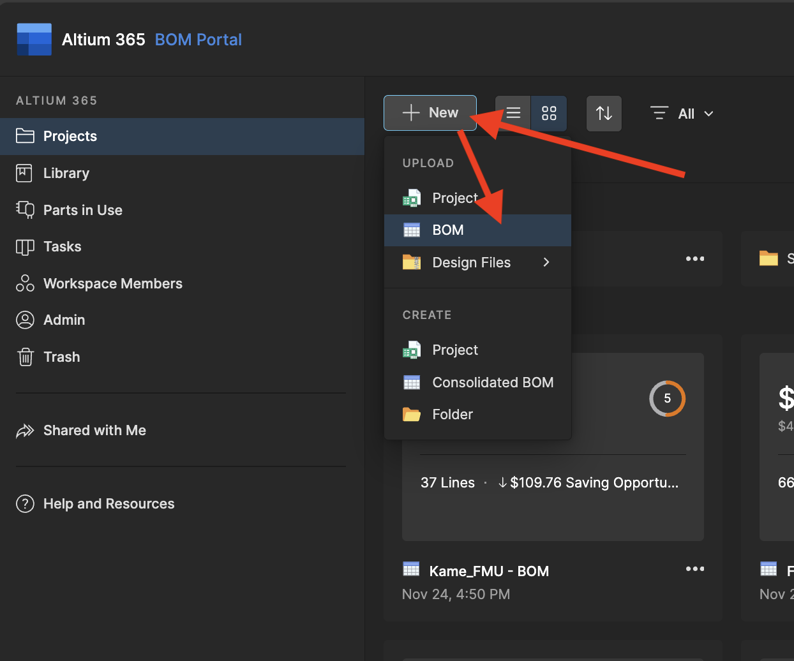
Task: Switch to grid view layout
Action: click(549, 113)
